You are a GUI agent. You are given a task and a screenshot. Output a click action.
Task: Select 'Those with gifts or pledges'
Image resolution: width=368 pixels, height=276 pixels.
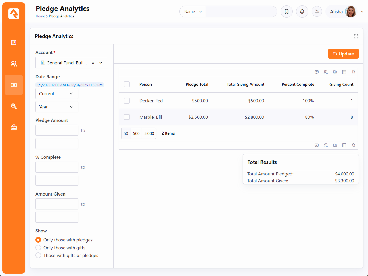(x=38, y=255)
